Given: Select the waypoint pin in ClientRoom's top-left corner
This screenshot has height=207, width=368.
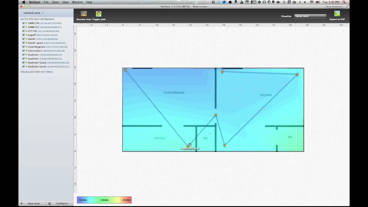Looking at the screenshot, I should (x=125, y=70).
